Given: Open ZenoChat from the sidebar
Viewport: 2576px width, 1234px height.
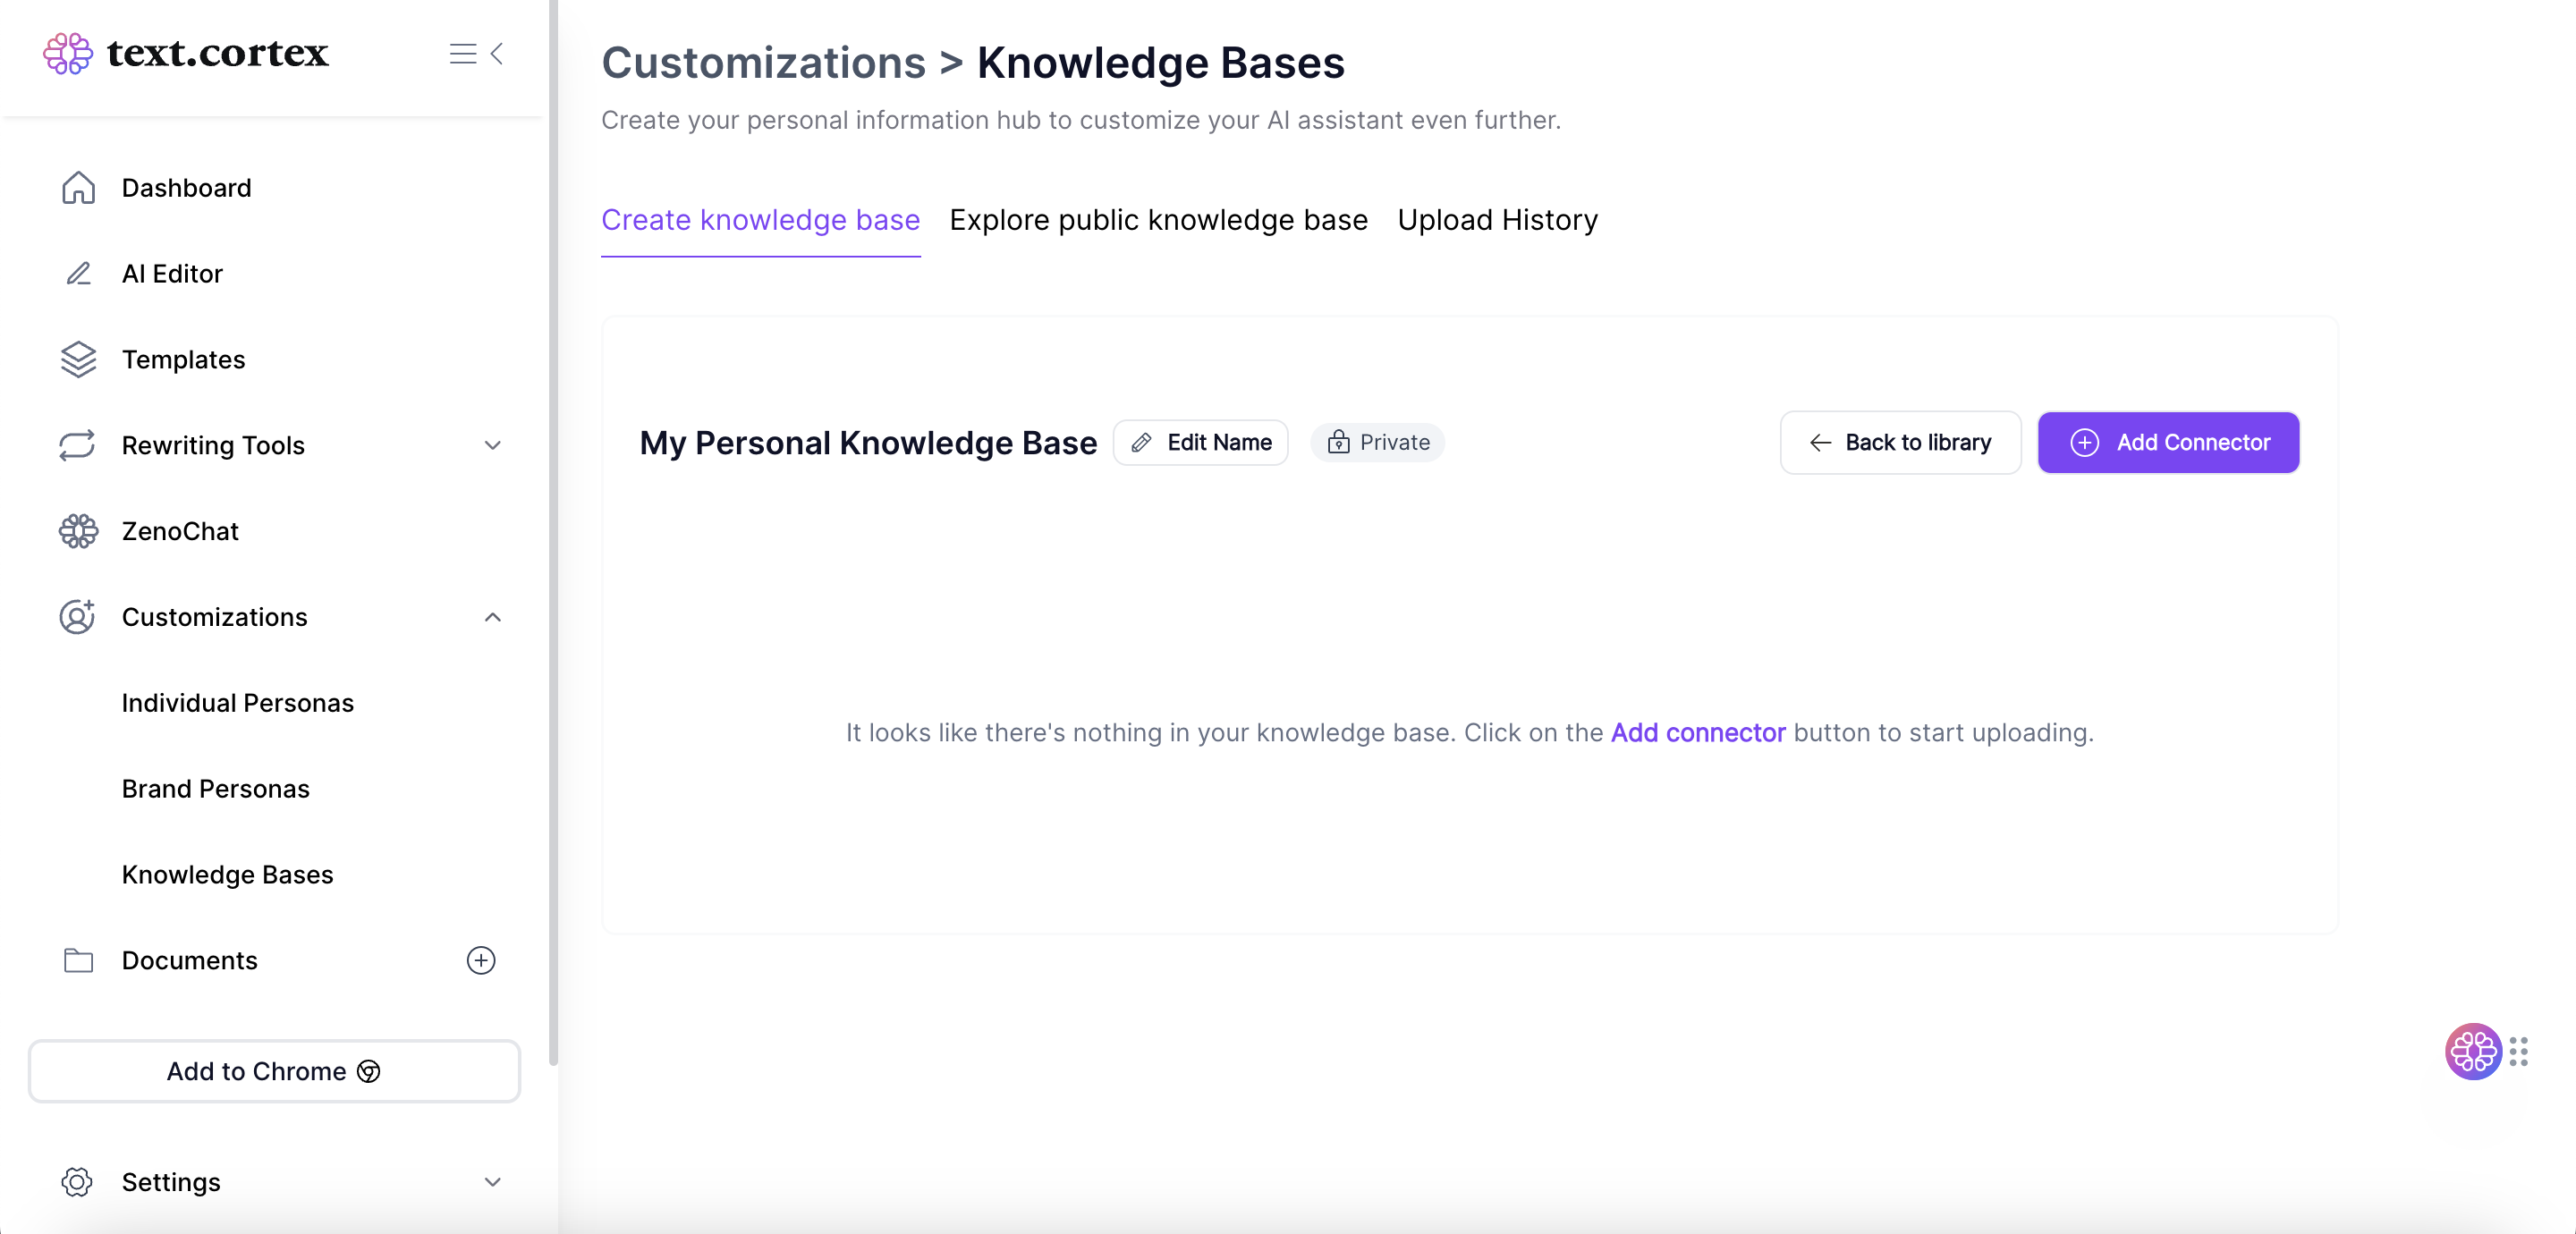Looking at the screenshot, I should 180,531.
